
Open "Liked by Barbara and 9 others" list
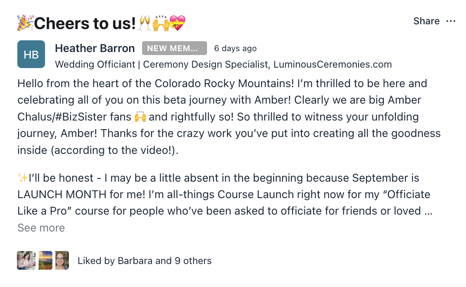coord(144,261)
